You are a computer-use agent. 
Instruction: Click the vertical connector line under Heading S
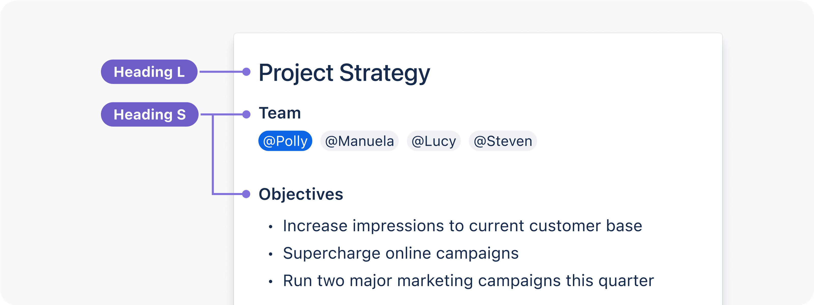coord(213,155)
